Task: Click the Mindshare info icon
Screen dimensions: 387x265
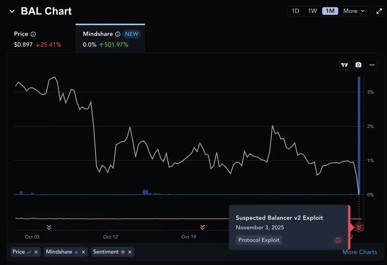Action: pyautogui.click(x=118, y=34)
